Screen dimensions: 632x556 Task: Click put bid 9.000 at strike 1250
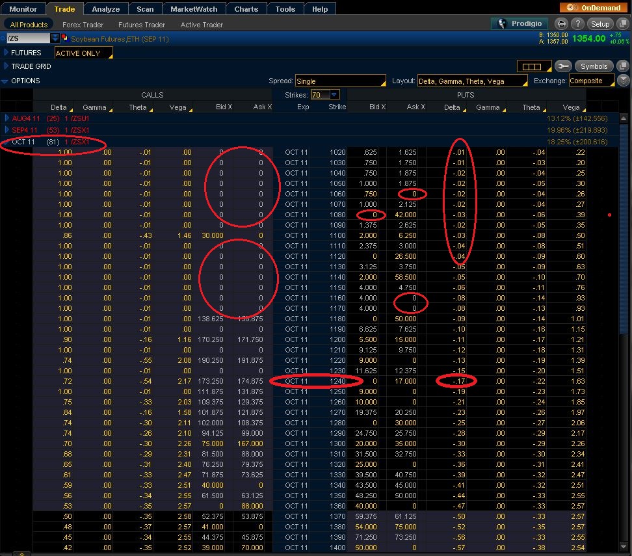[367, 391]
